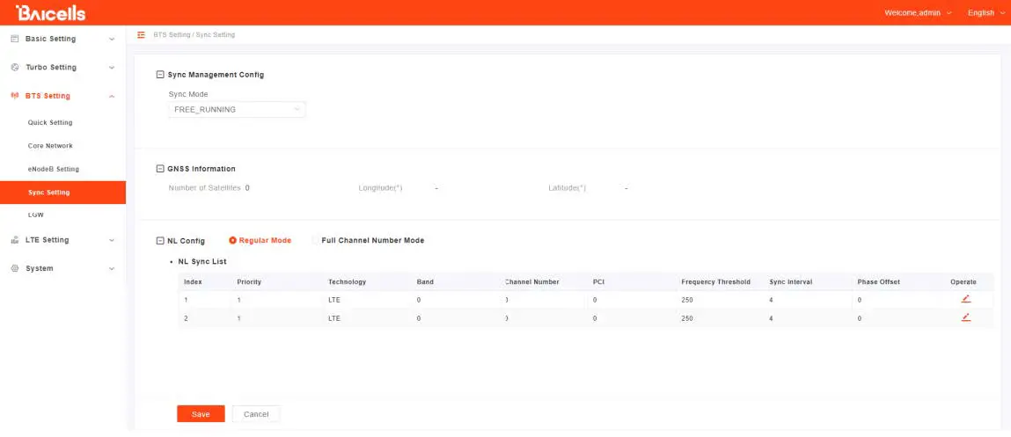Click the Baicells logo

pyautogui.click(x=50, y=13)
